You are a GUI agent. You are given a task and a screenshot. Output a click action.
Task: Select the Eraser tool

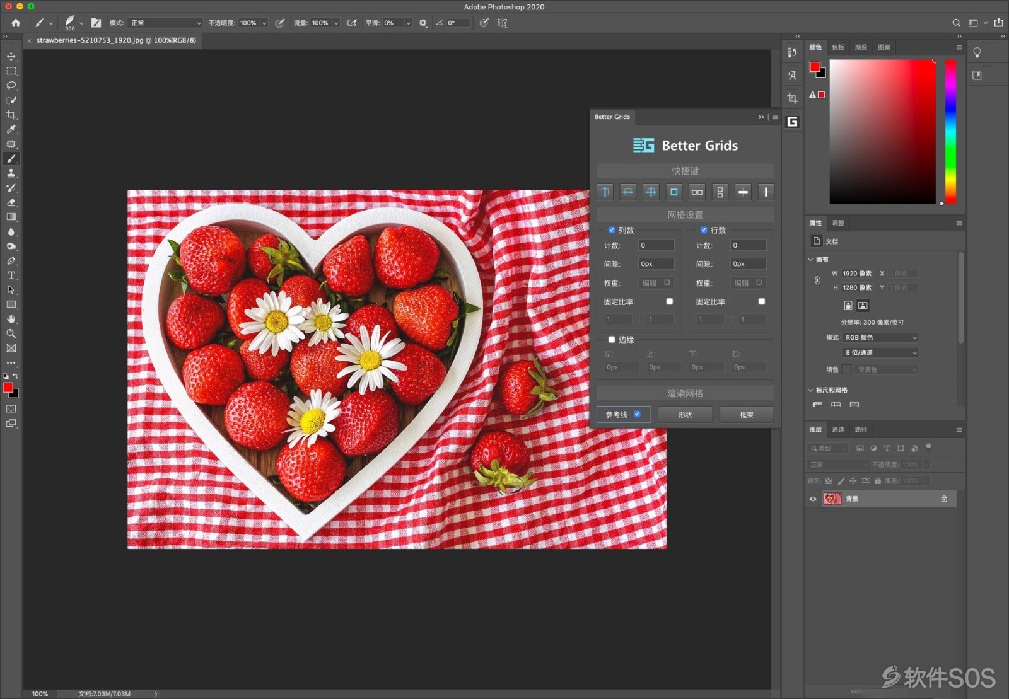pos(11,202)
